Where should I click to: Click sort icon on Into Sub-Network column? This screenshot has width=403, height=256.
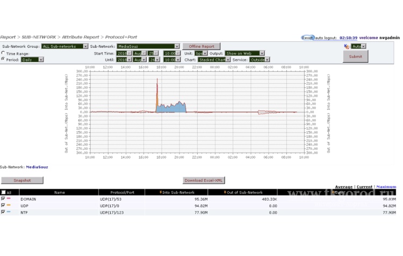coord(161,192)
